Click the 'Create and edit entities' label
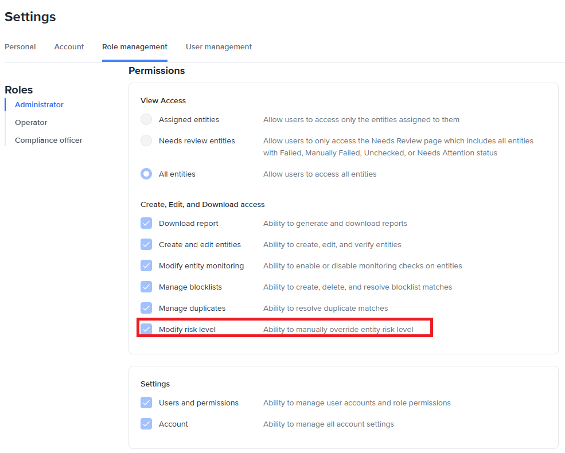 point(200,244)
